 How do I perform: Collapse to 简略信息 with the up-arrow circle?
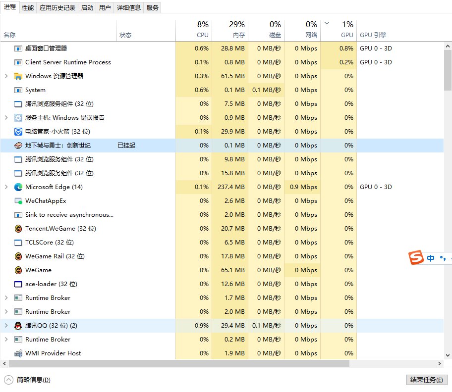tap(8, 380)
